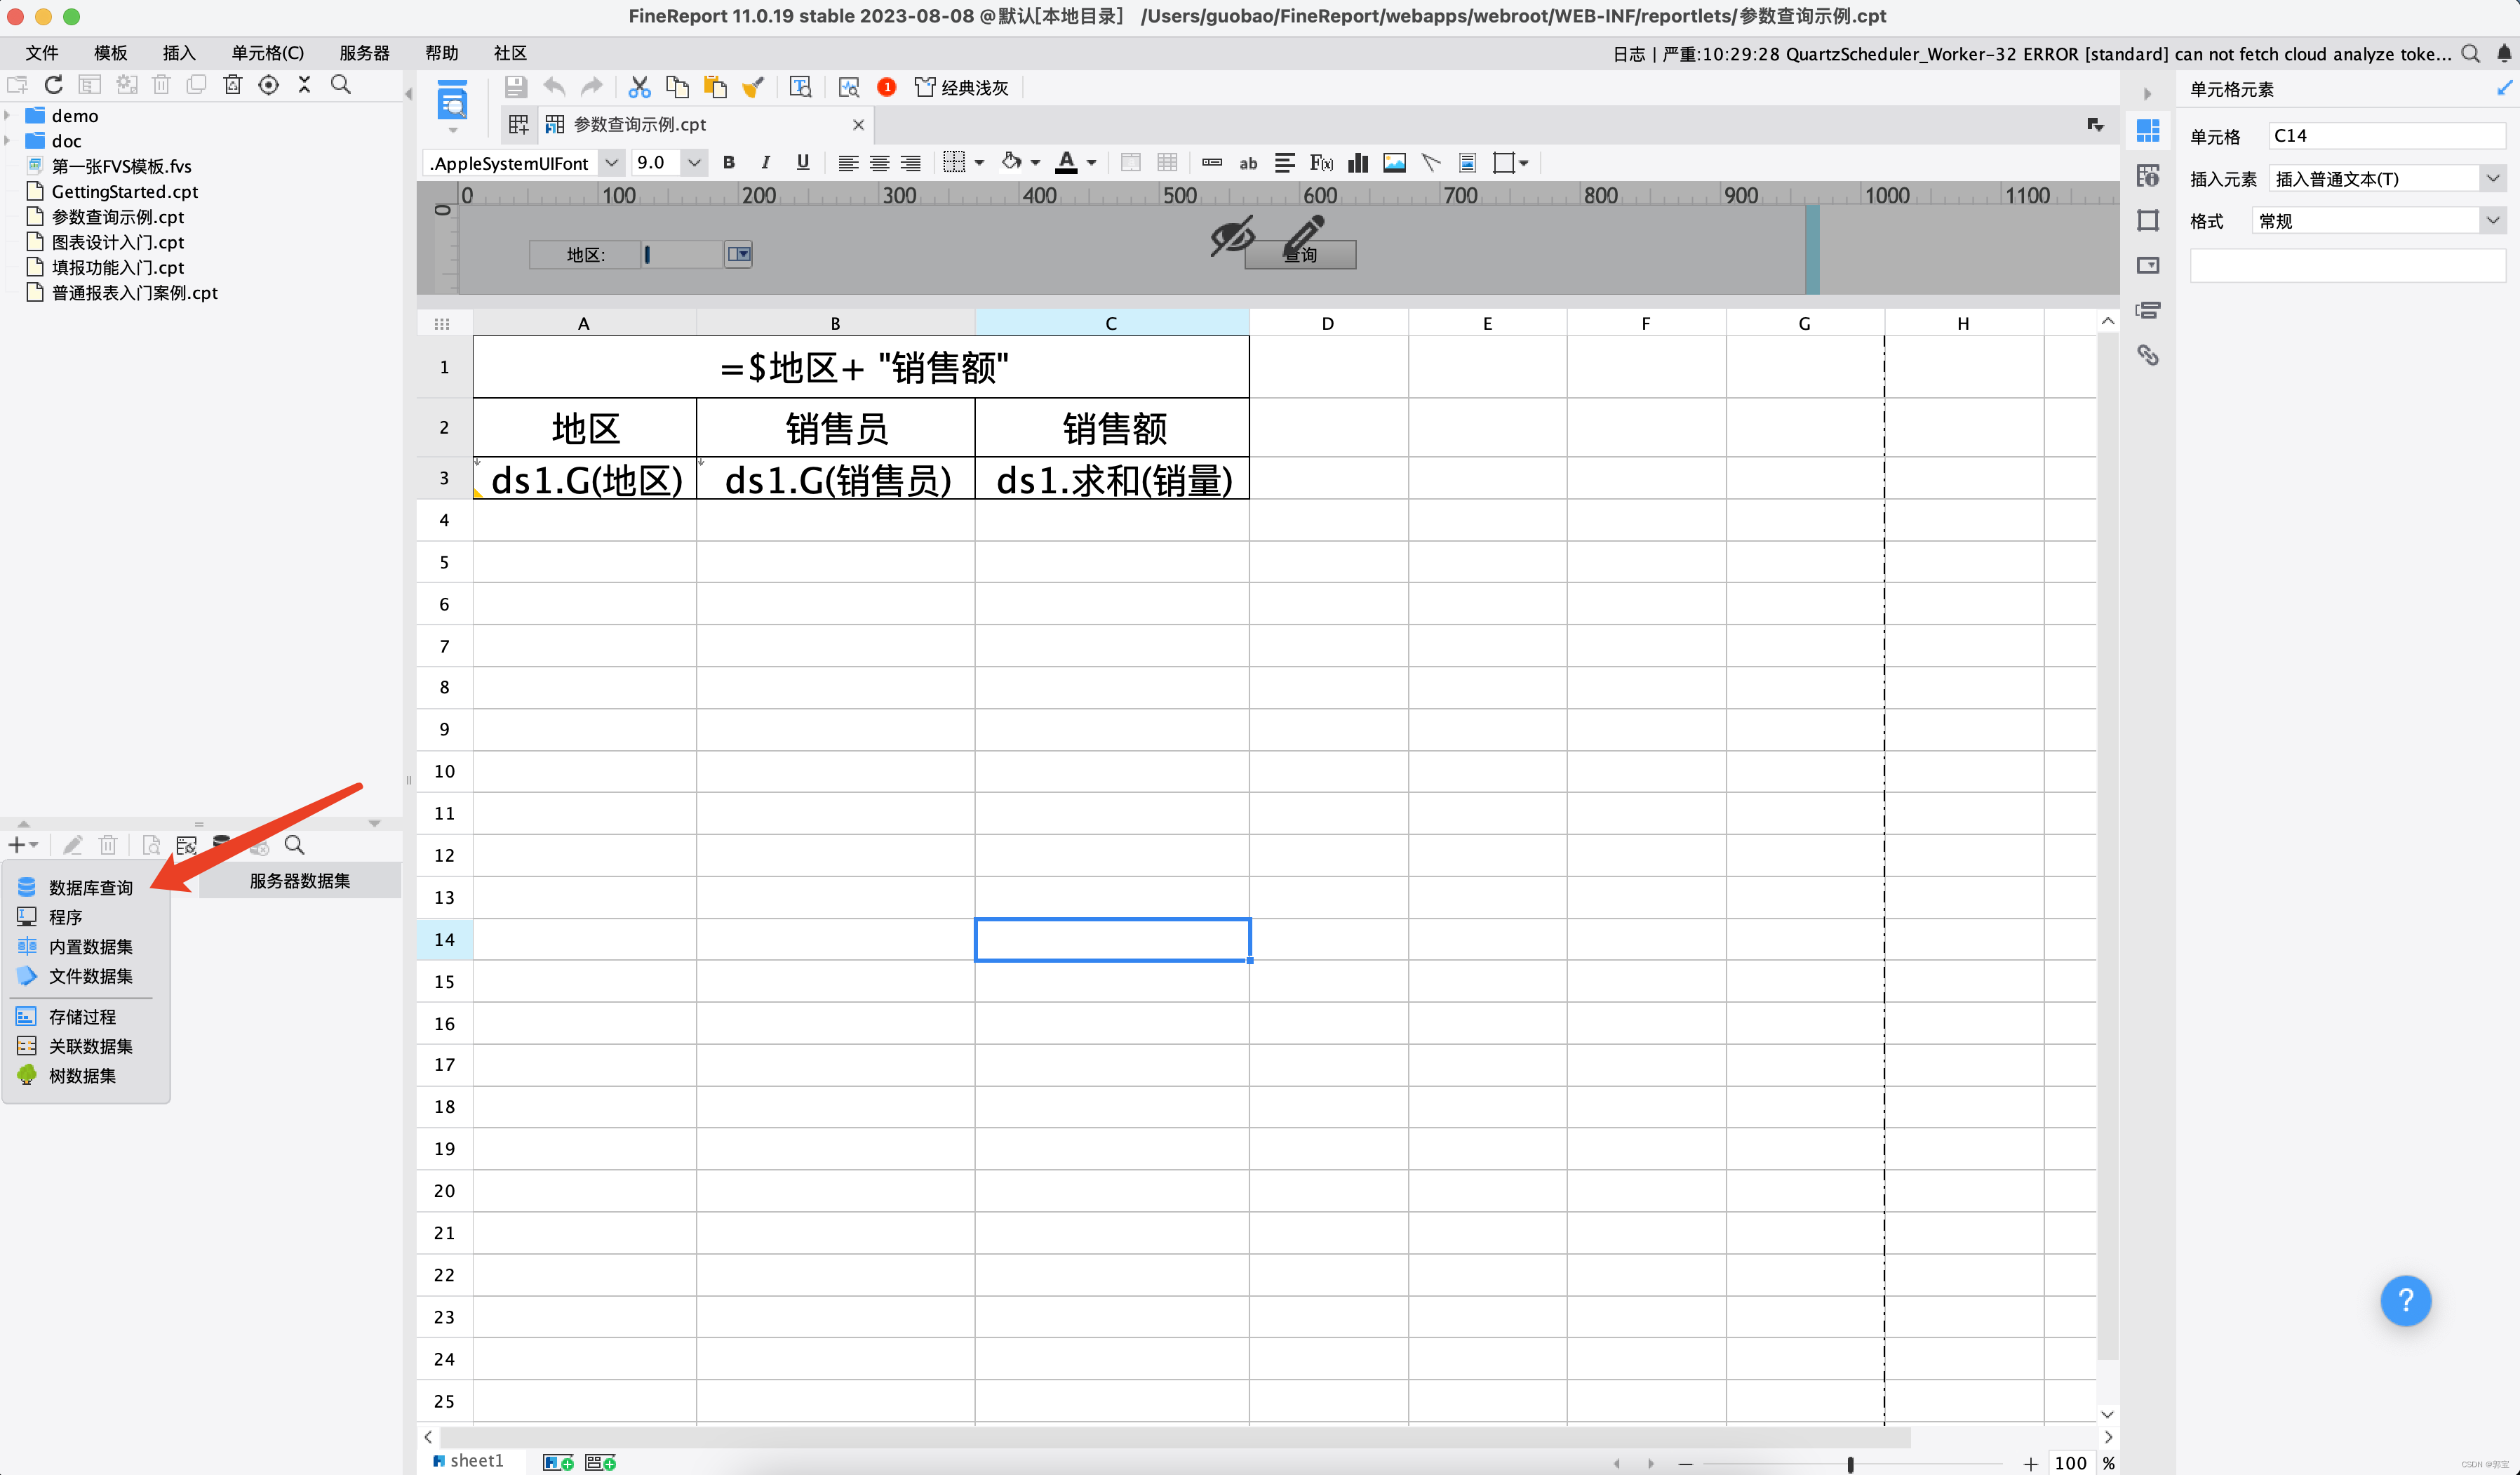Screen dimensions: 2520x1475
Task: Click the Insert chart icon
Action: coord(1357,163)
